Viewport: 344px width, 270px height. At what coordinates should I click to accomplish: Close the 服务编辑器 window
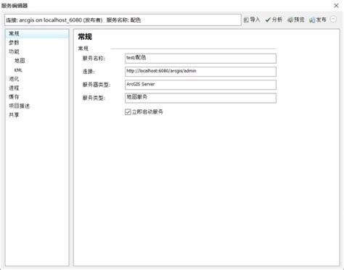click(336, 6)
